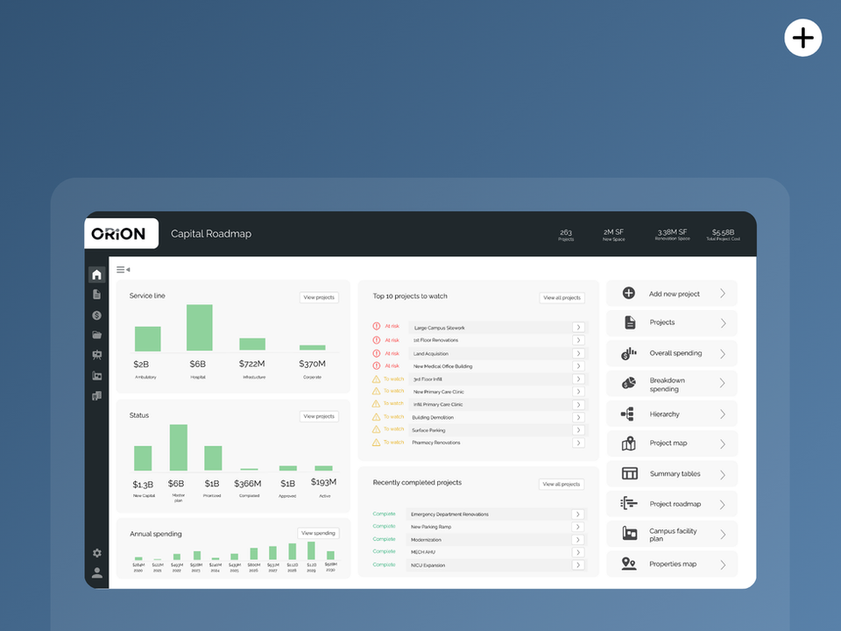This screenshot has width=841, height=631.
Task: Expand the NICU Expansion row chevron
Action: coord(577,565)
